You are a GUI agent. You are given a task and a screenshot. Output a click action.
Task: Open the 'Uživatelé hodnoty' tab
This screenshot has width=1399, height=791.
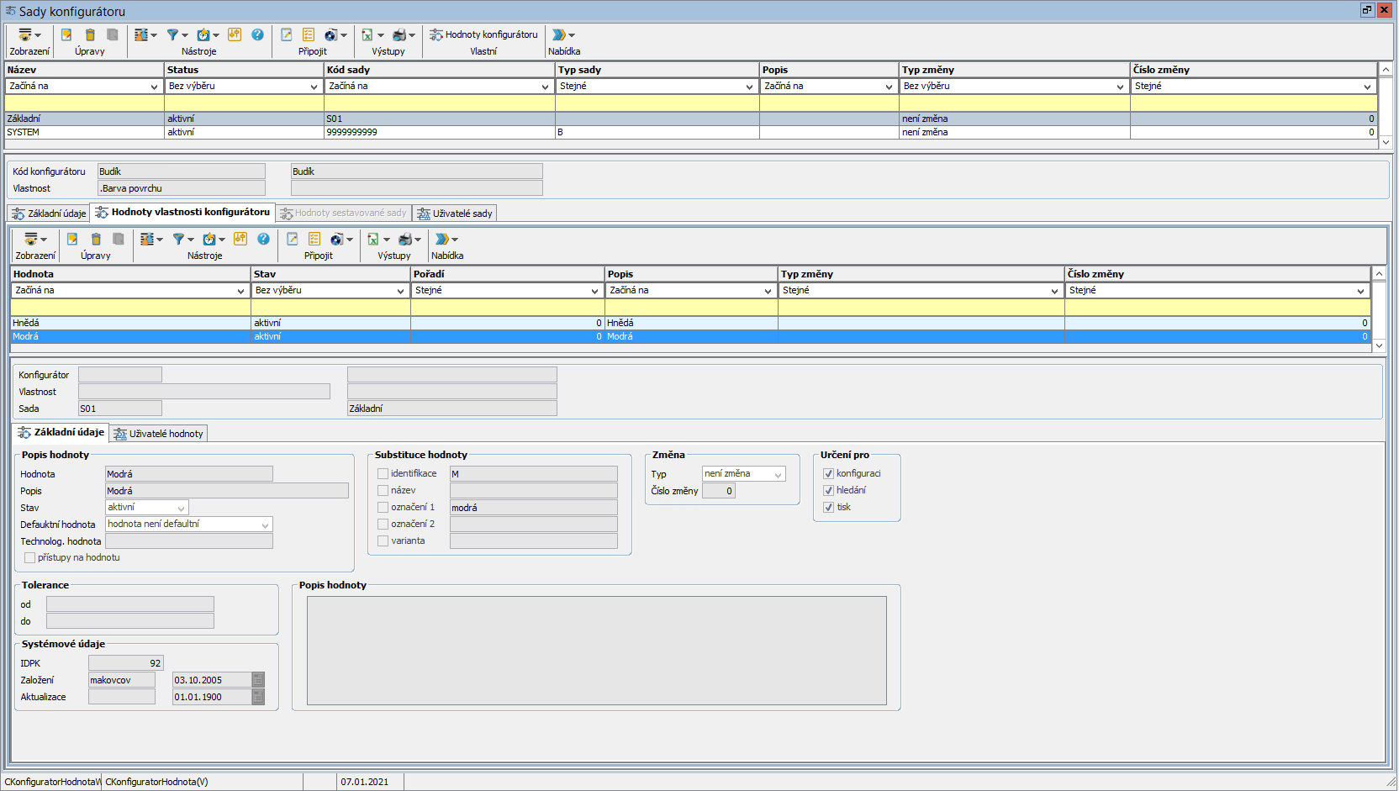(159, 434)
